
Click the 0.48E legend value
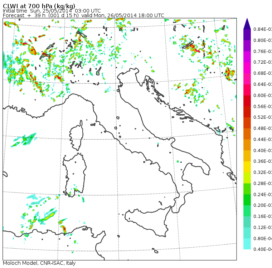(263, 128)
